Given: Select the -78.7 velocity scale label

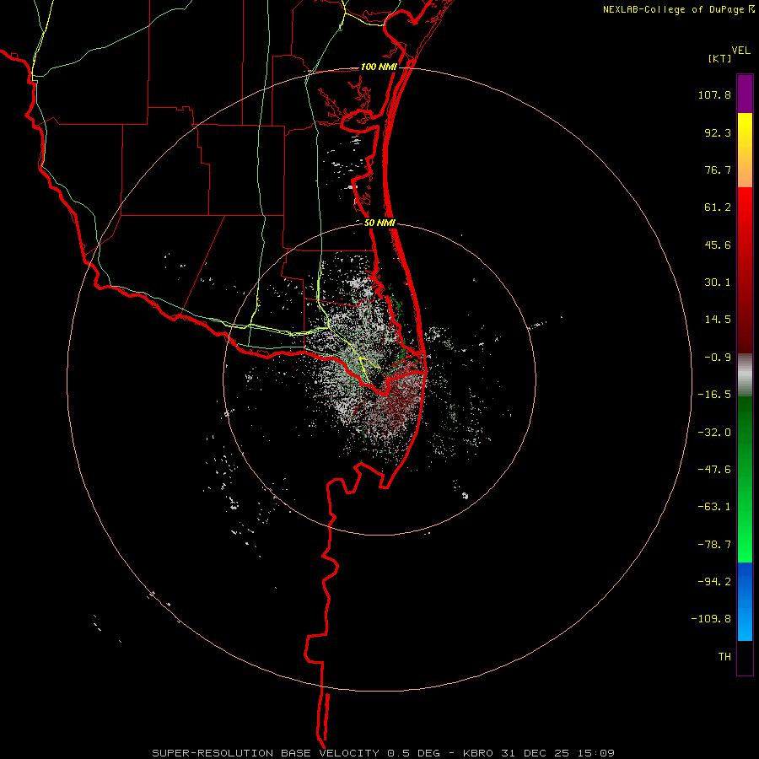Looking at the screenshot, I should pyautogui.click(x=714, y=545).
